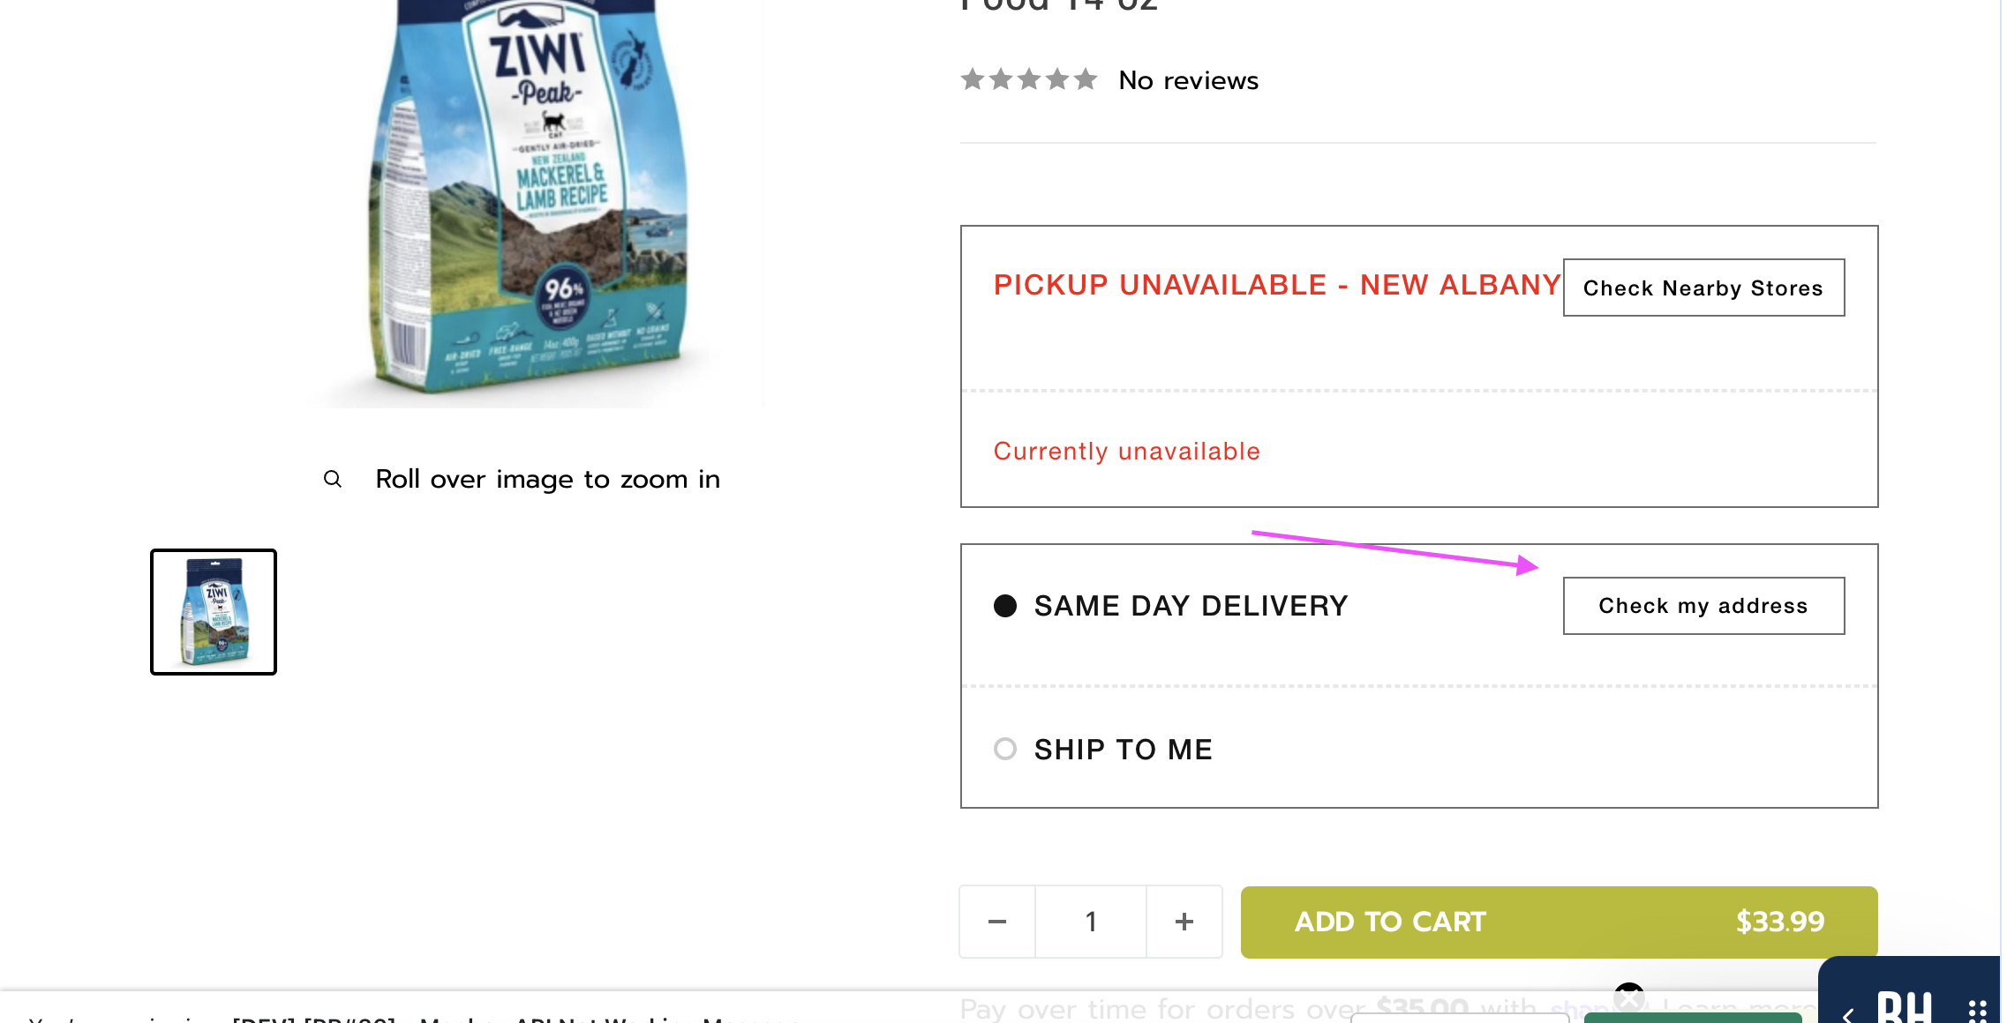This screenshot has height=1023, width=2007.
Task: Click the Pickup Unavailable New Albany heading
Action: click(1277, 285)
